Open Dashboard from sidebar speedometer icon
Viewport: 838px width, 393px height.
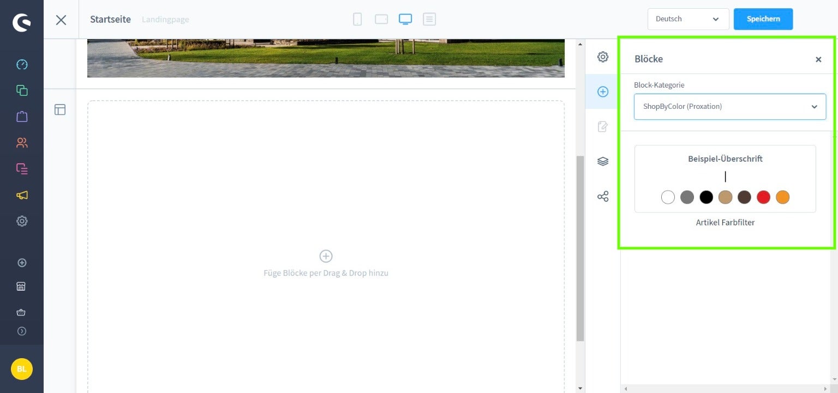[22, 64]
